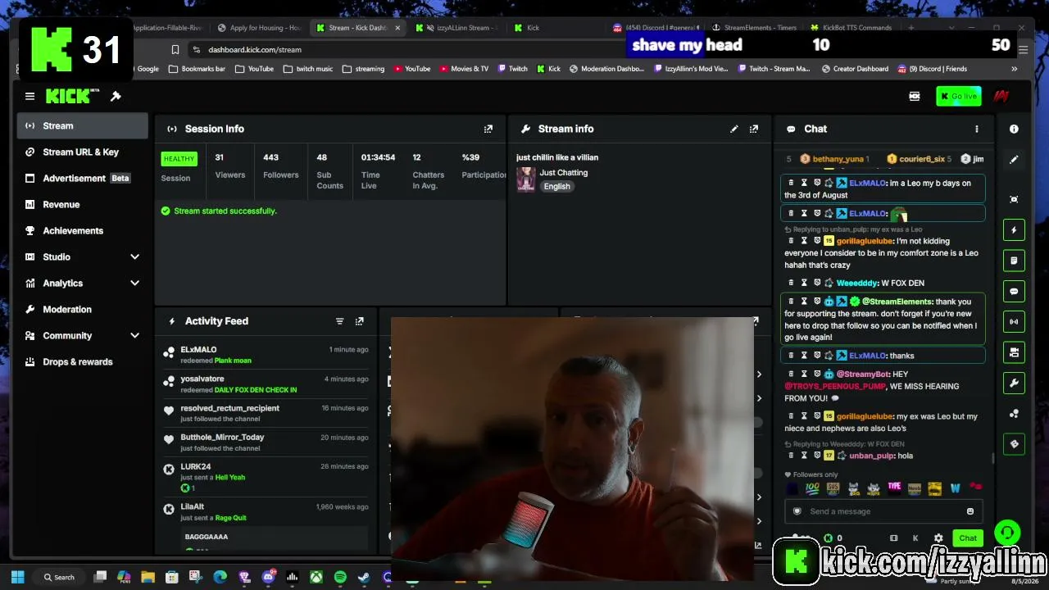Click the note icon in the right sidebar
Image resolution: width=1049 pixels, height=590 pixels.
coord(1014,261)
